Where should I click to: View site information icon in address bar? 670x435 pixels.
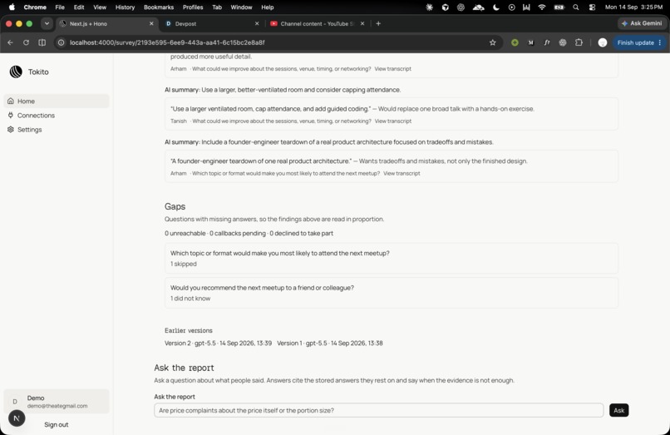point(62,42)
